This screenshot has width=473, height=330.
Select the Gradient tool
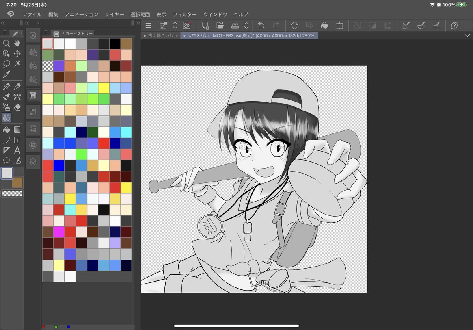click(x=17, y=129)
